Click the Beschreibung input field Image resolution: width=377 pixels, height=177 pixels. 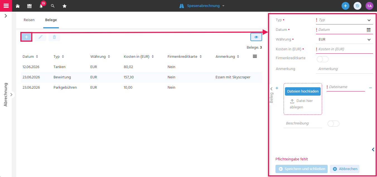tap(303, 123)
